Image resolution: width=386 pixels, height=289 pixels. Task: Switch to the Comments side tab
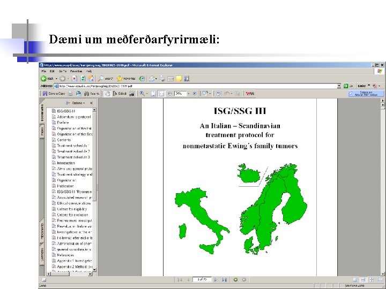pyautogui.click(x=42, y=255)
